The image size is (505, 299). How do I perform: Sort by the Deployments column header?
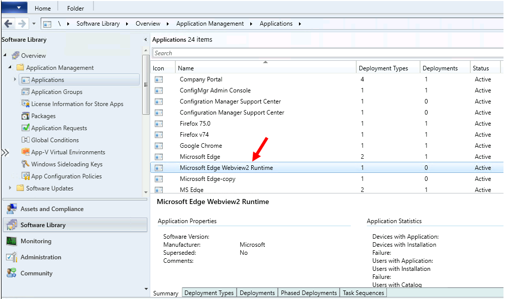point(445,68)
